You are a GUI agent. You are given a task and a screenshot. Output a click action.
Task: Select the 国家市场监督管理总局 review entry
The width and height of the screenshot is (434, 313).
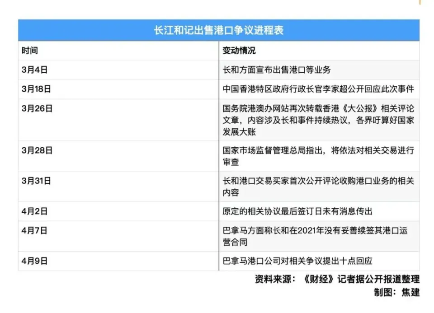pyautogui.click(x=318, y=156)
